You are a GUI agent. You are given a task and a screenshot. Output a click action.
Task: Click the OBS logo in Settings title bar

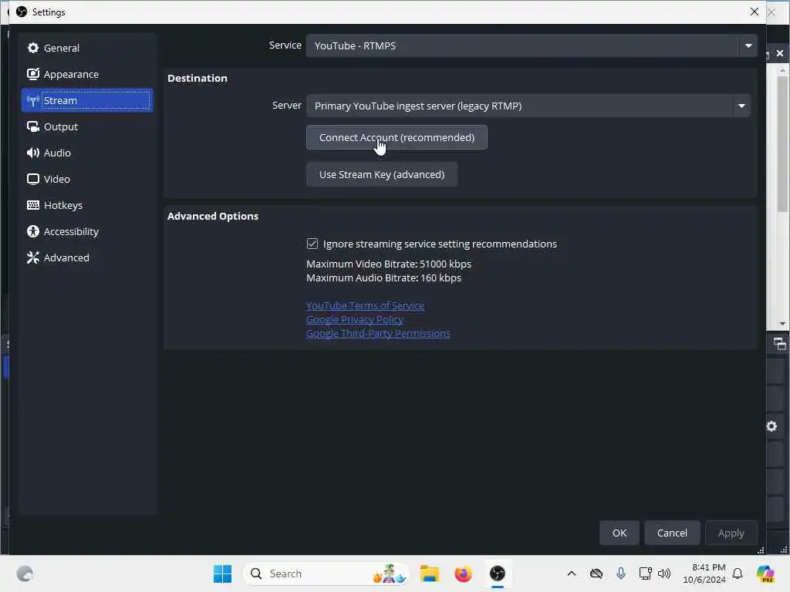(x=22, y=12)
